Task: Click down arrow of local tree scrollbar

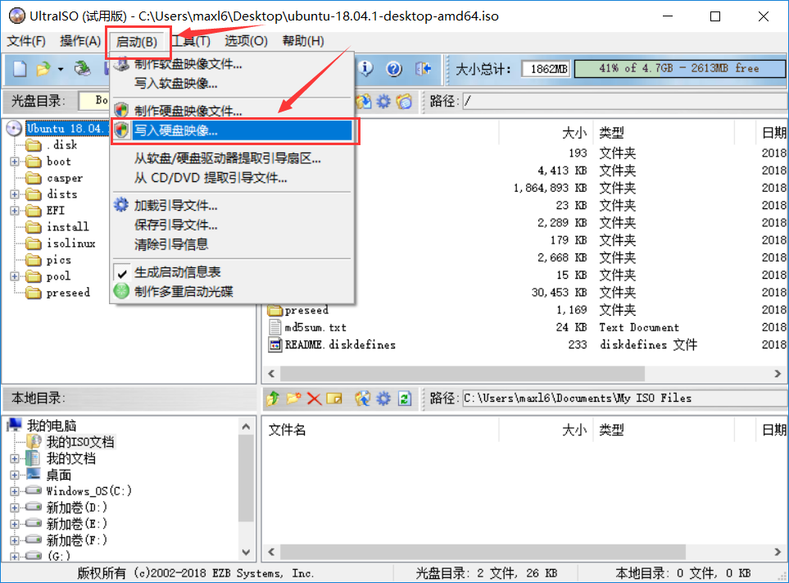Action: click(246, 552)
